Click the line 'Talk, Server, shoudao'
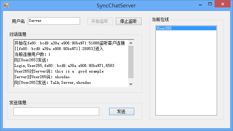Screen dimensions: 233x131 point(53,82)
